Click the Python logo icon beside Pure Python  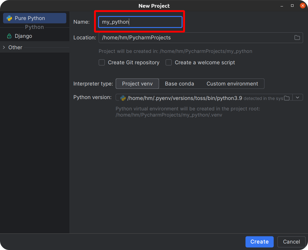9,18
